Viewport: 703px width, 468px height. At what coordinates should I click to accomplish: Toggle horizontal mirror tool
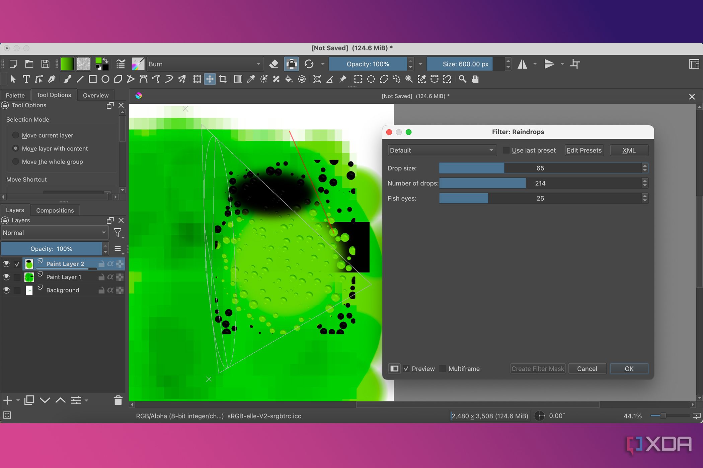522,64
